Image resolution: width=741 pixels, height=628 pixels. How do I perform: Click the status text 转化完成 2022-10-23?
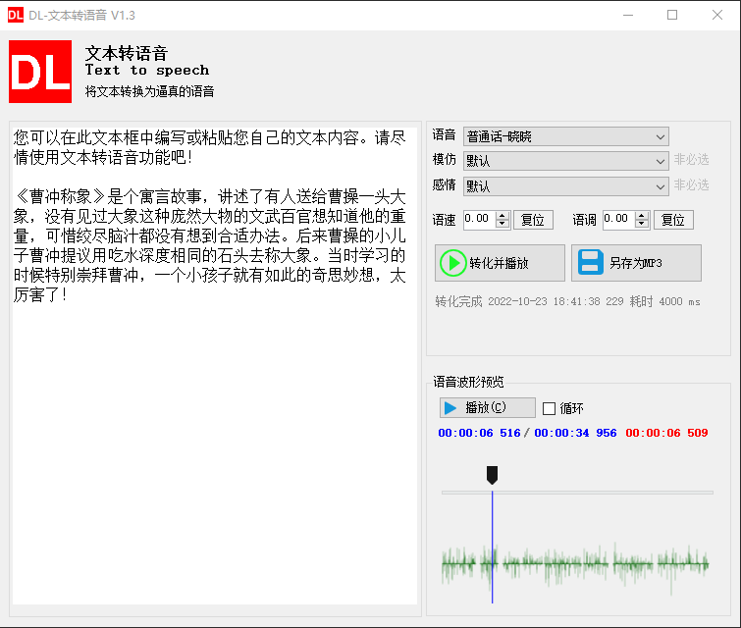click(x=491, y=301)
